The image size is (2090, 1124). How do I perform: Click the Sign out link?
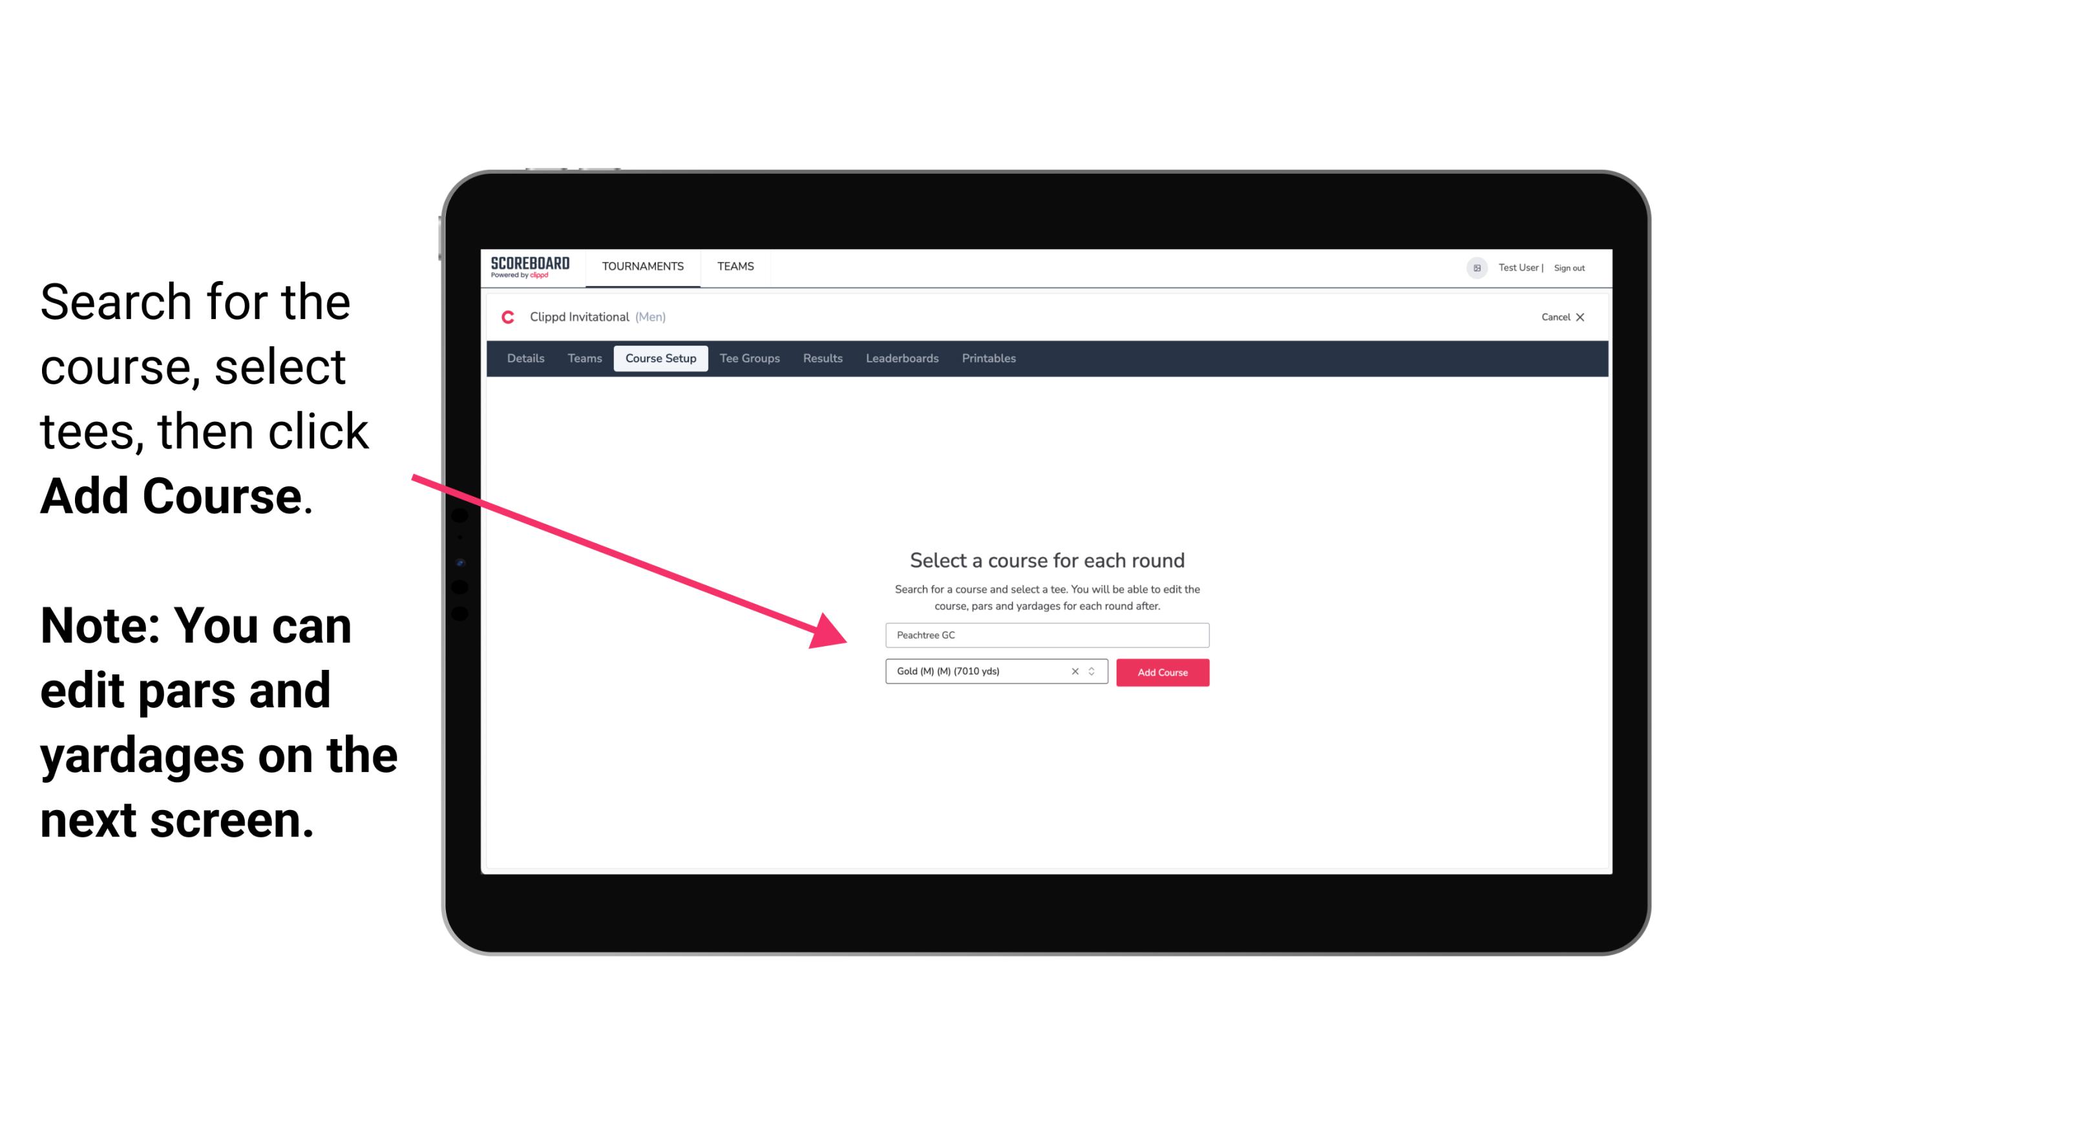pyautogui.click(x=1571, y=267)
